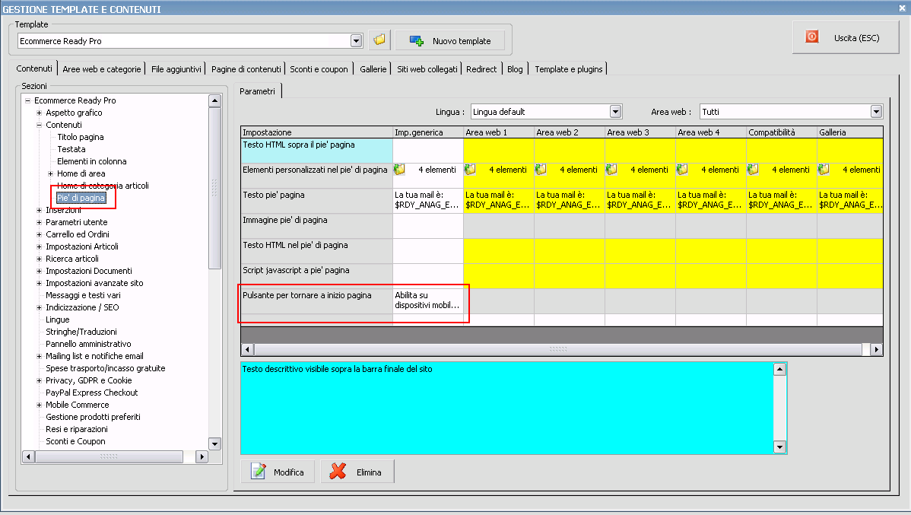Viewport: 911px width, 515px height.
Task: Click the elementi icon in the Area web 2 column
Action: (x=541, y=169)
